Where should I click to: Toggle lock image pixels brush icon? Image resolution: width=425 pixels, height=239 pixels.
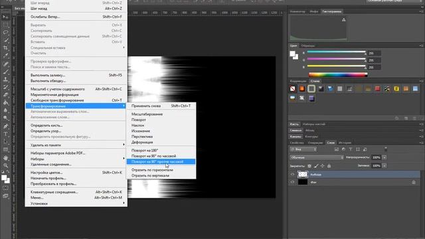coord(316,166)
